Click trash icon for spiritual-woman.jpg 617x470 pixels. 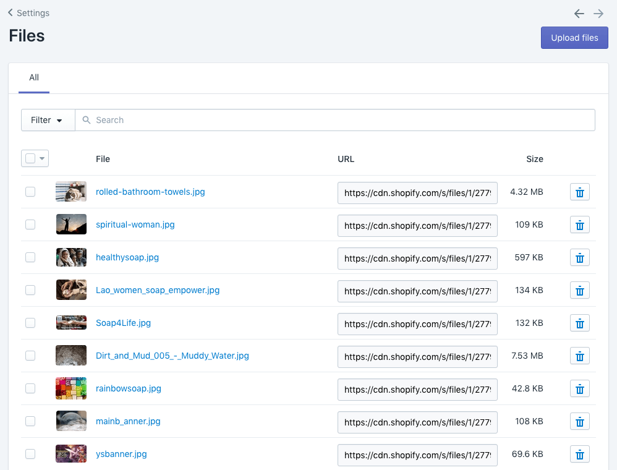coord(579,225)
